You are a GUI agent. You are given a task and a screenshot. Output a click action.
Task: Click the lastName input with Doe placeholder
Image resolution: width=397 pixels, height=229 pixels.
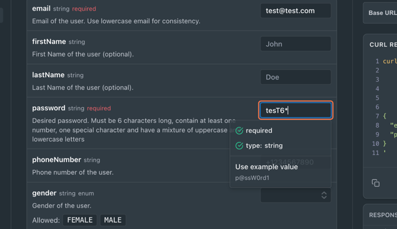(296, 77)
